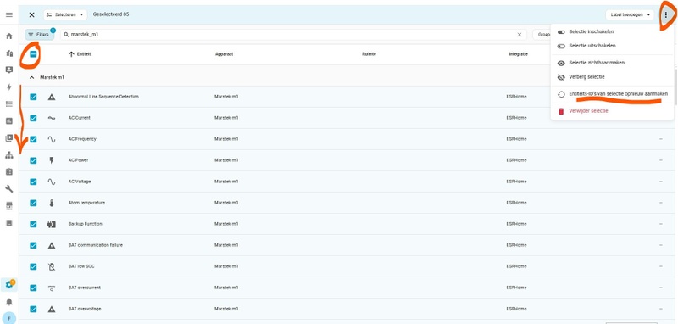Open the Notifications bell in sidebar
The image size is (678, 324).
(9, 301)
